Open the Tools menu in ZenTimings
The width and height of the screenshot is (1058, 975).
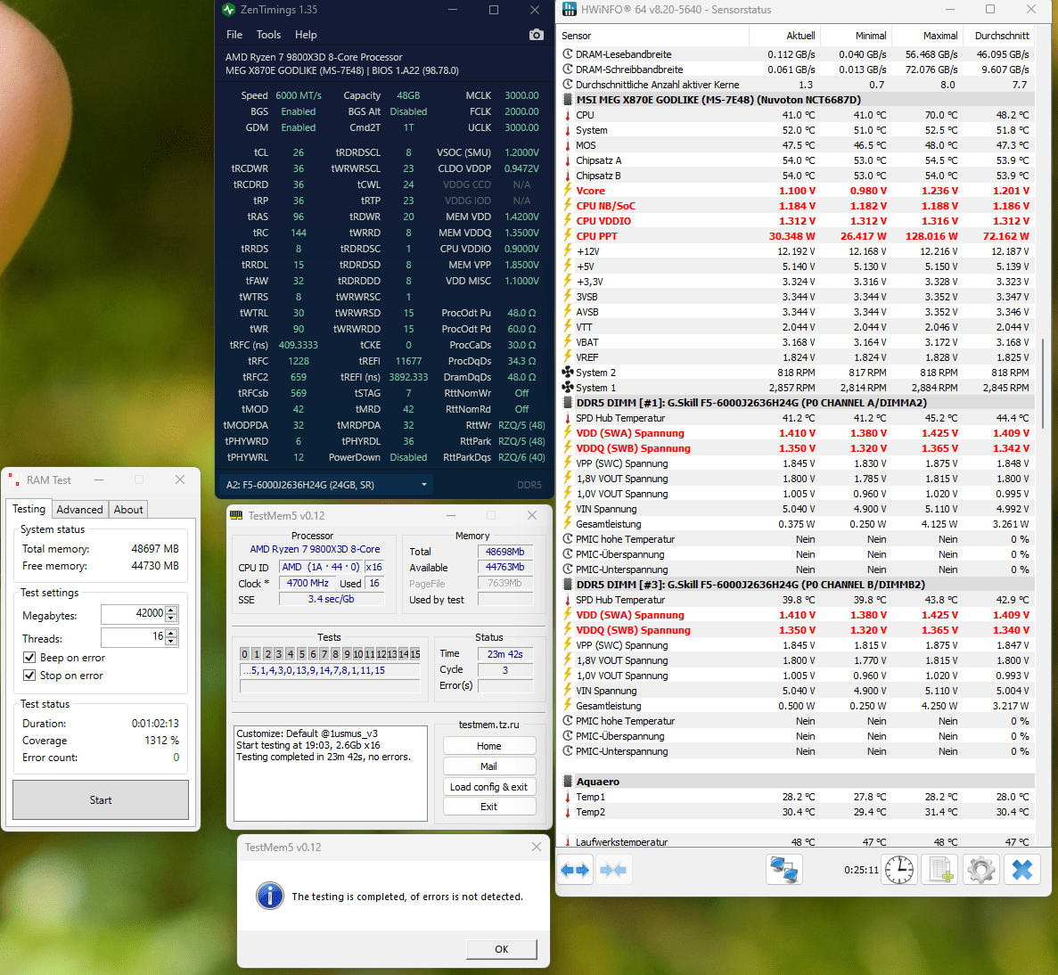coord(268,35)
